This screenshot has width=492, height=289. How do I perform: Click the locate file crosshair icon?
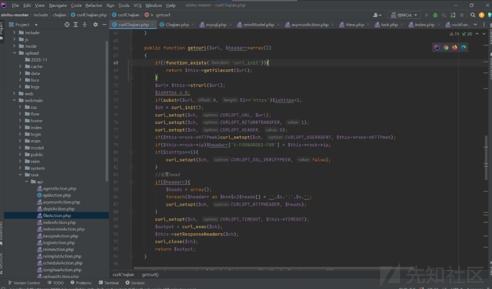coord(68,25)
